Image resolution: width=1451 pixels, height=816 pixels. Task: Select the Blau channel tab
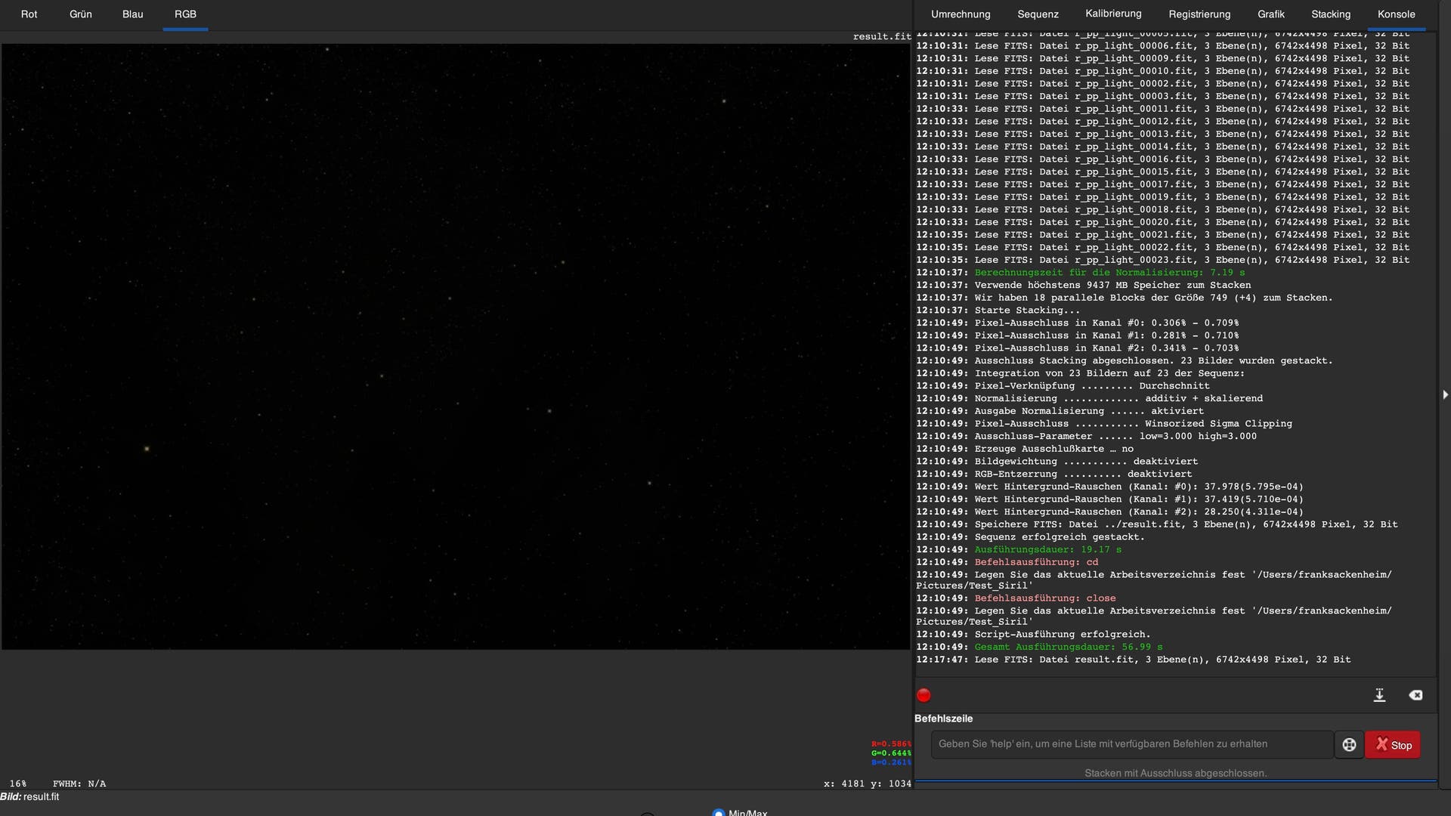pos(132,15)
